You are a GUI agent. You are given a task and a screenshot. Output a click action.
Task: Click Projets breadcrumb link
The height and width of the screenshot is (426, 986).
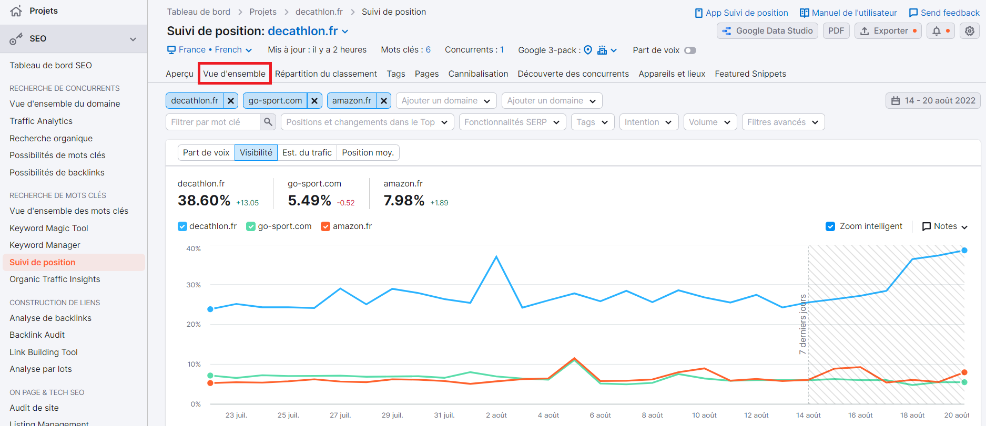[x=263, y=12]
